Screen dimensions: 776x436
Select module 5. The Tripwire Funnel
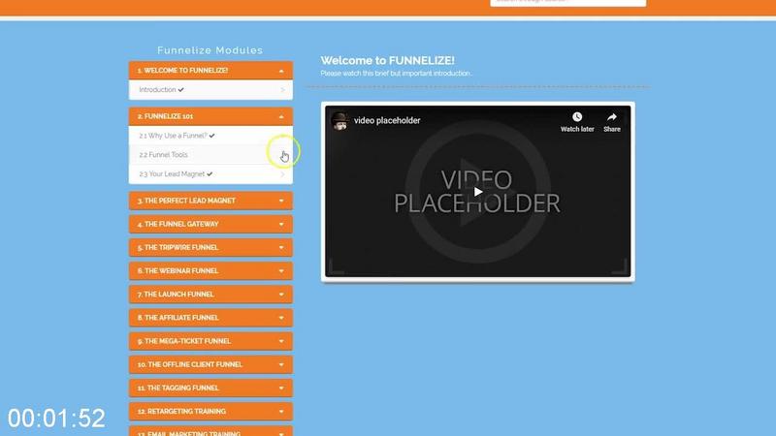coord(210,248)
